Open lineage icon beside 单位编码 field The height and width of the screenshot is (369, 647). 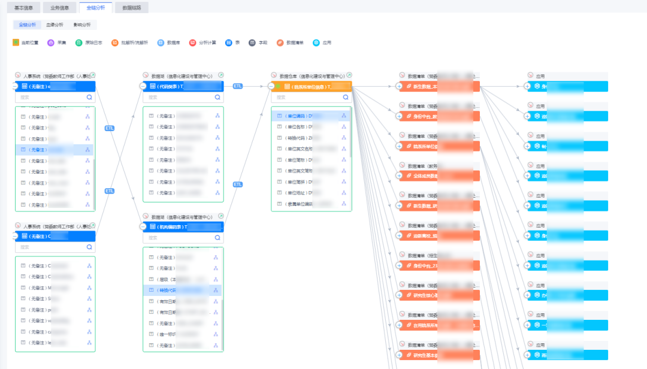(x=344, y=116)
